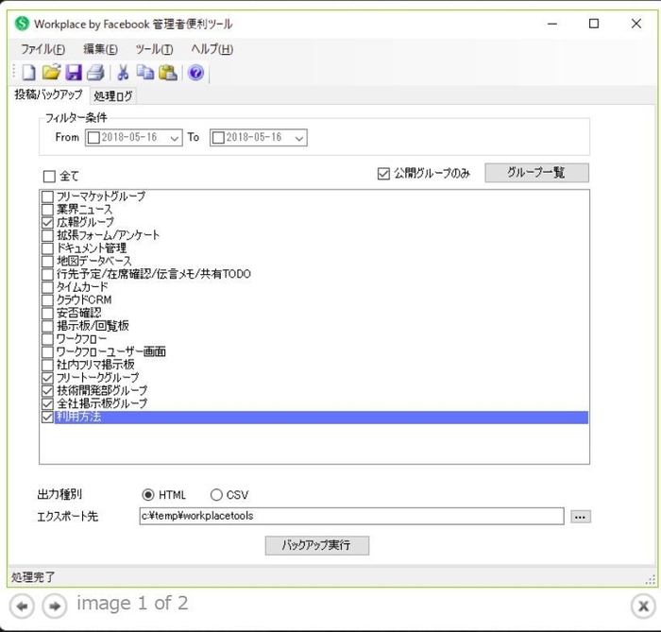The height and width of the screenshot is (632, 661).
Task: Open the ファイル(F) menu
Action: click(x=42, y=49)
